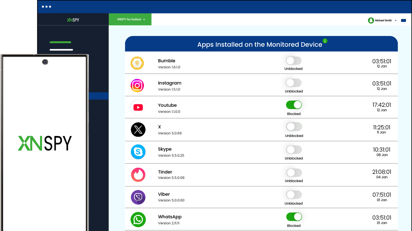The height and width of the screenshot is (231, 412).
Task: Select the WhatsApp app icon
Action: pyautogui.click(x=138, y=220)
